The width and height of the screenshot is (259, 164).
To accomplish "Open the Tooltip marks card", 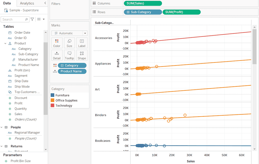I will click(x=69, y=55).
